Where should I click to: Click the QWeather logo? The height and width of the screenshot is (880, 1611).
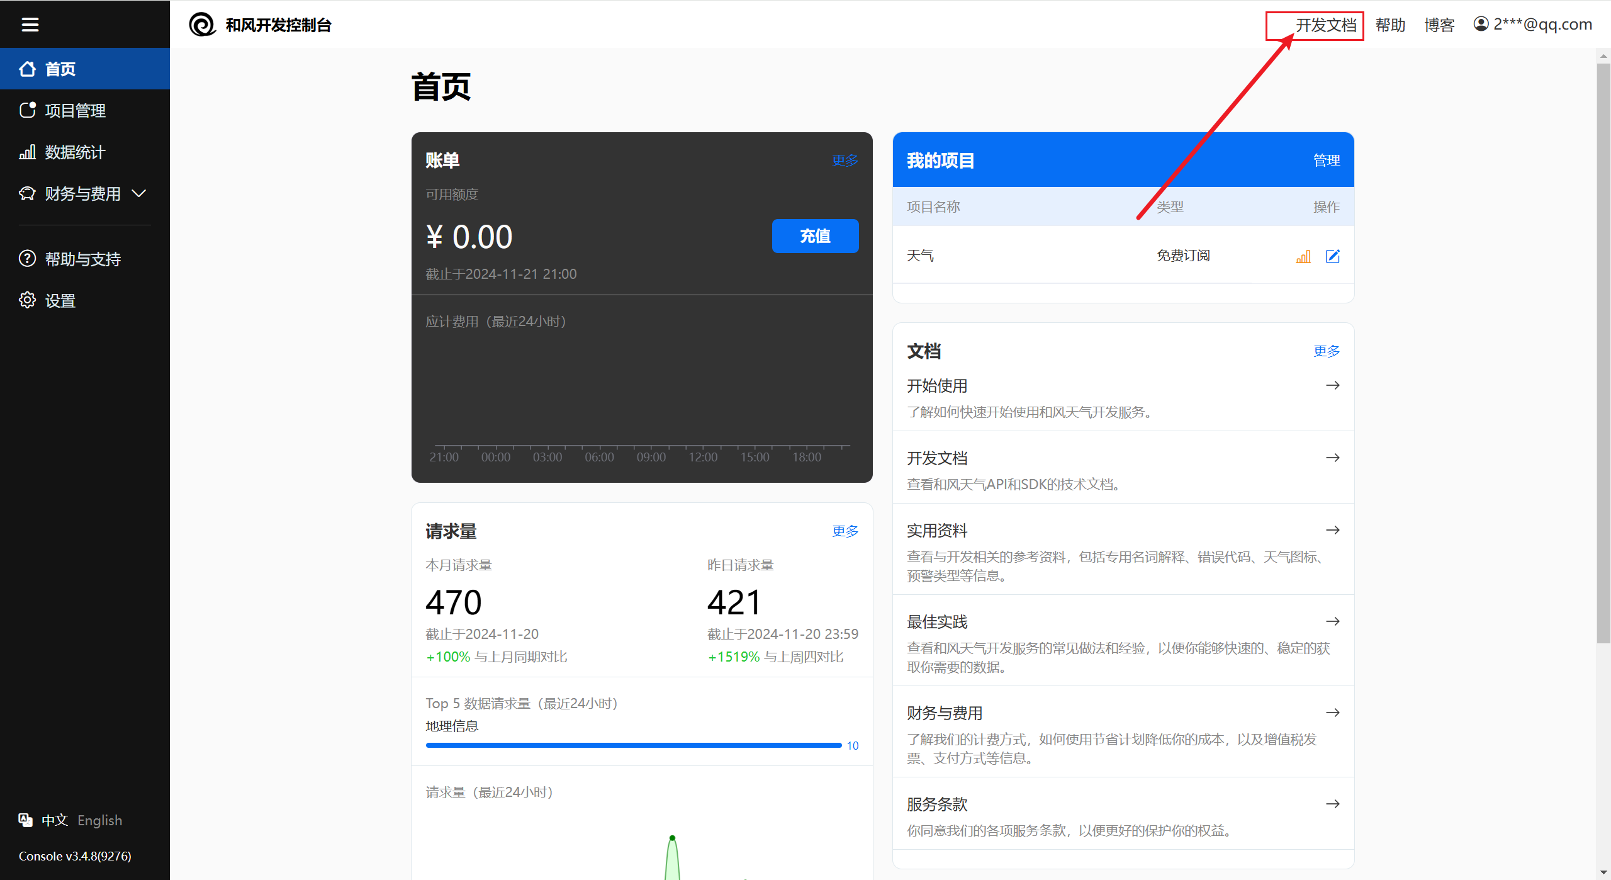pos(202,25)
